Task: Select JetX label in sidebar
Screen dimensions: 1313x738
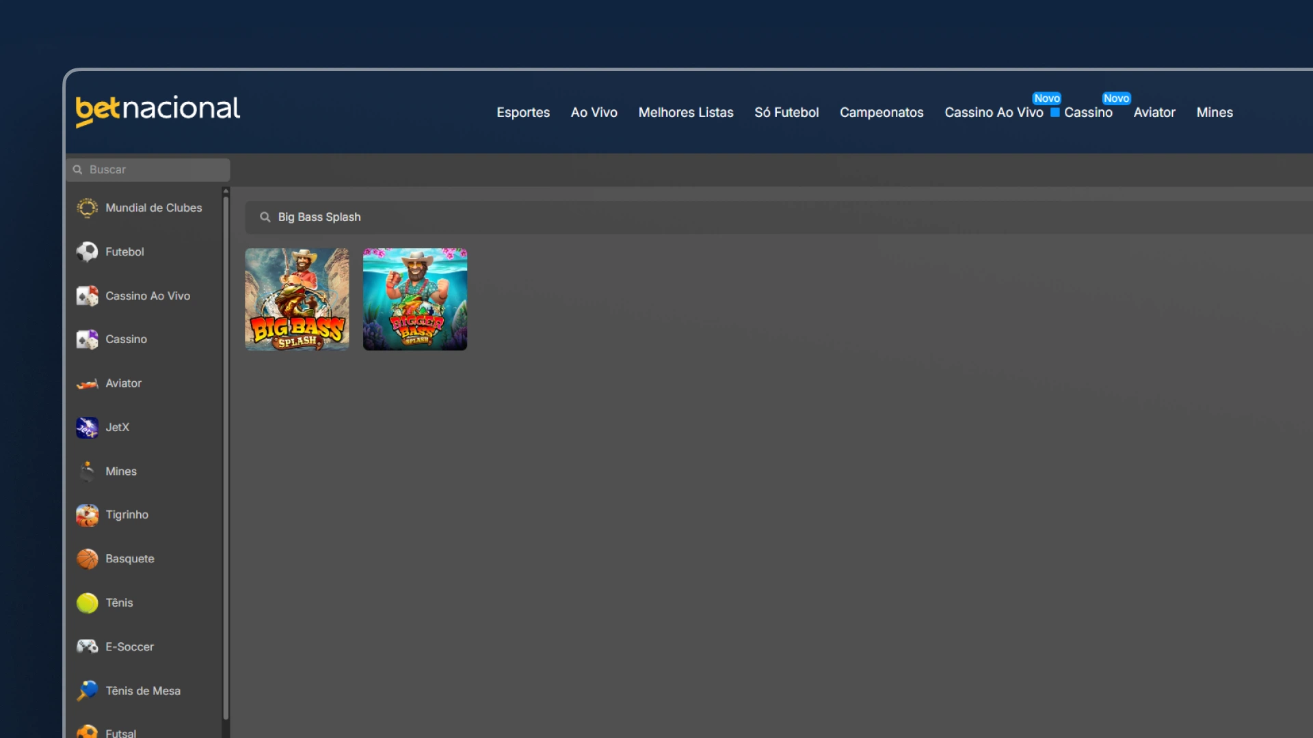Action: pyautogui.click(x=117, y=427)
